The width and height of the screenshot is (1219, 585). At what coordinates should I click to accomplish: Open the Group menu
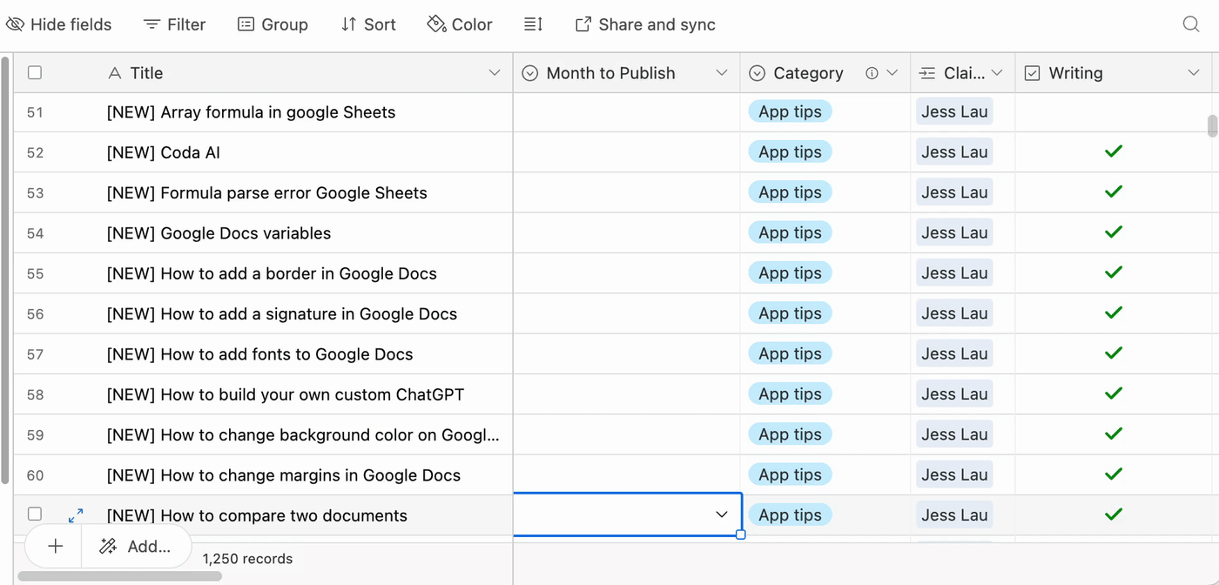click(273, 24)
